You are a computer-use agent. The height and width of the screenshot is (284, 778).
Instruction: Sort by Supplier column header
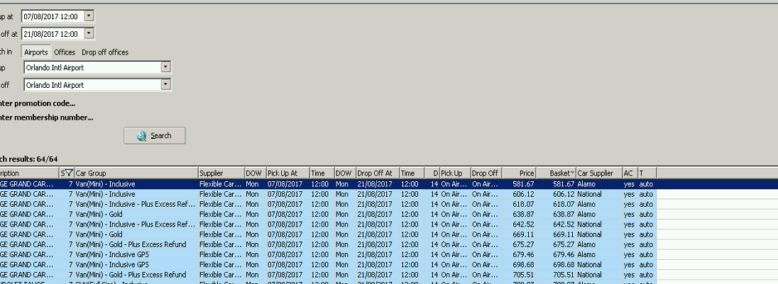coord(221,174)
